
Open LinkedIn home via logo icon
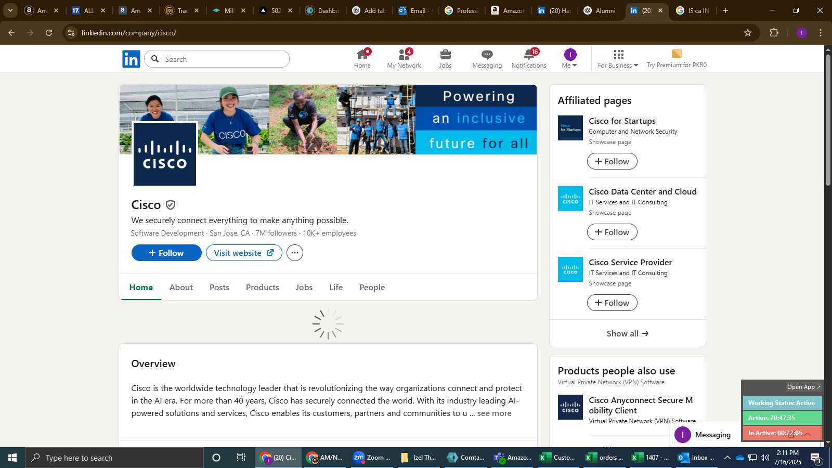click(131, 59)
